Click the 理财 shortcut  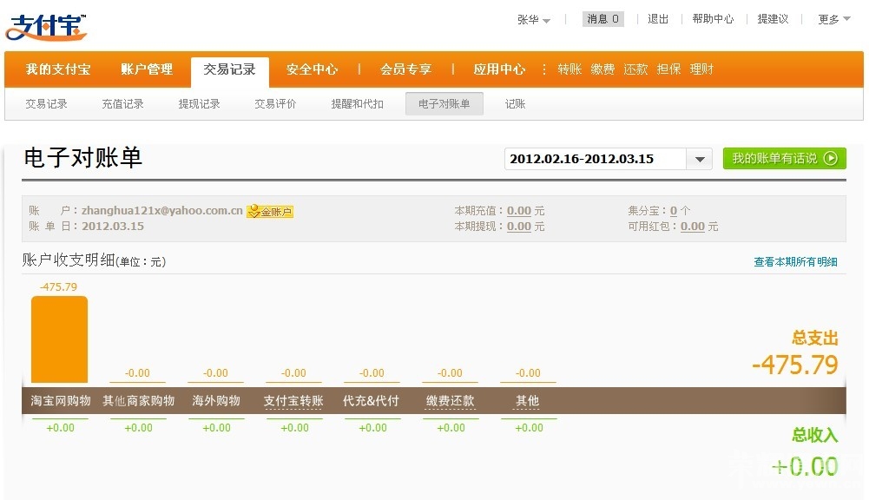pyautogui.click(x=701, y=69)
